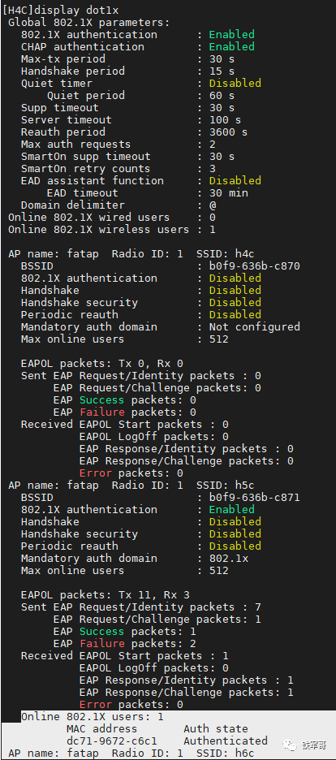Click the highlighted 'Online 802.1X users: 1' line
Viewport: 336px width, 760px height.
pyautogui.click(x=92, y=716)
